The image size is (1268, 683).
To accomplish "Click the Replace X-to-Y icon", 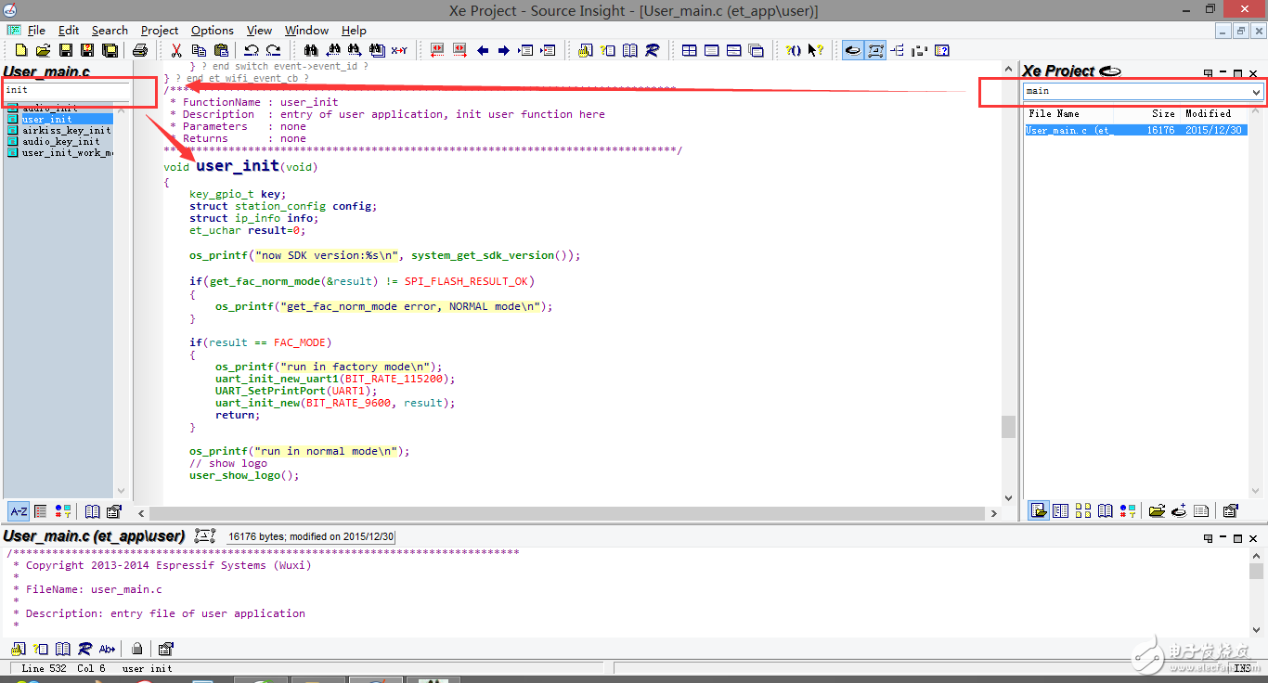I will [x=399, y=50].
